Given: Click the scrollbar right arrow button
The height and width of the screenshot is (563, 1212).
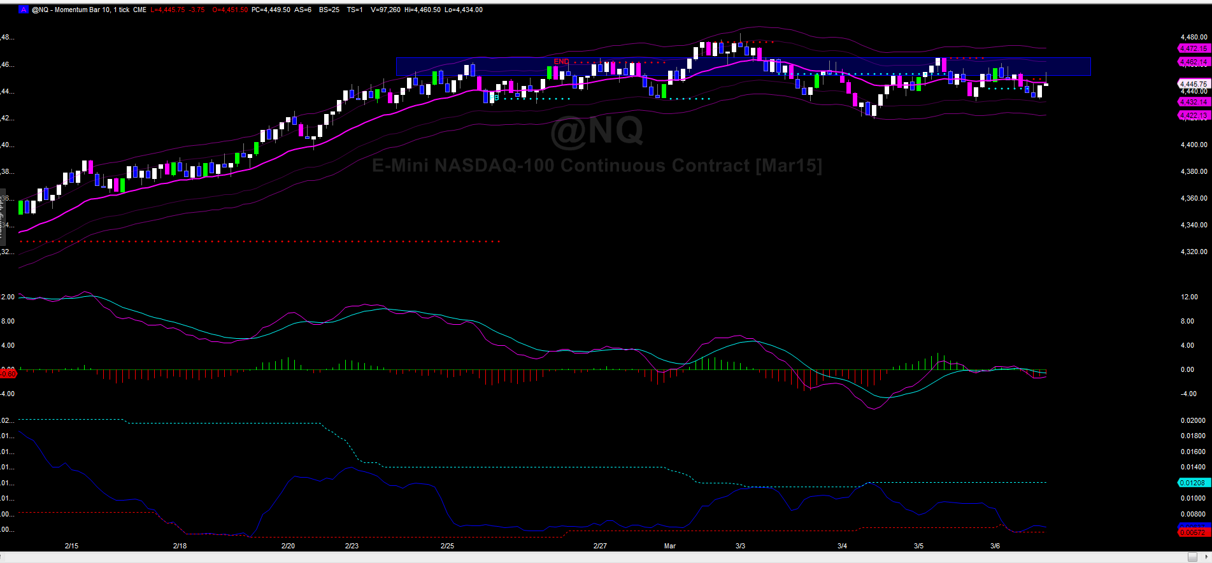Looking at the screenshot, I should point(1205,557).
